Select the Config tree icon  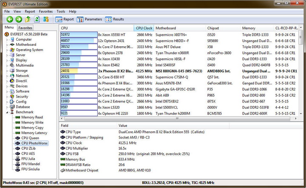point(12,102)
